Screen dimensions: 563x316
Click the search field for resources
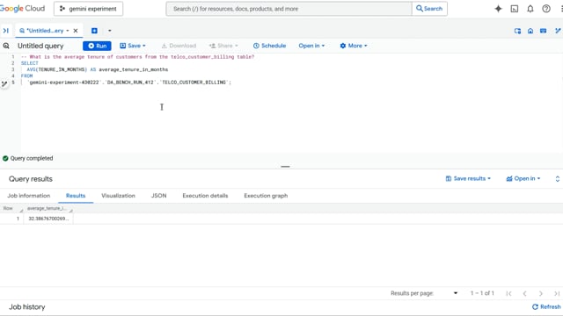pos(289,9)
